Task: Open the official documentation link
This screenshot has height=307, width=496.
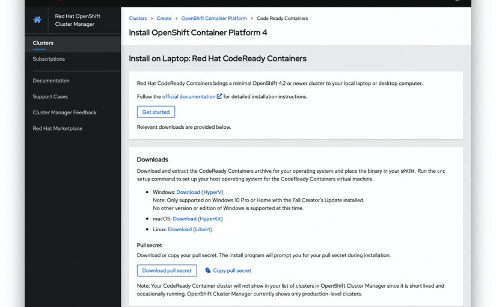Action: point(189,96)
